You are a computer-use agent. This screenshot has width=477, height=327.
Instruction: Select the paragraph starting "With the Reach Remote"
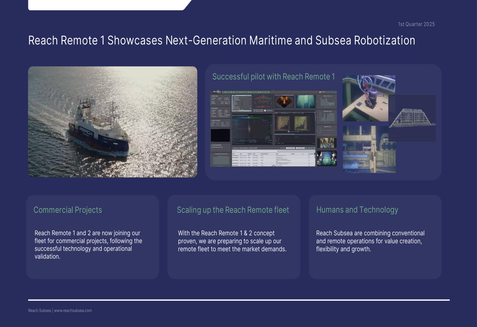(x=232, y=241)
